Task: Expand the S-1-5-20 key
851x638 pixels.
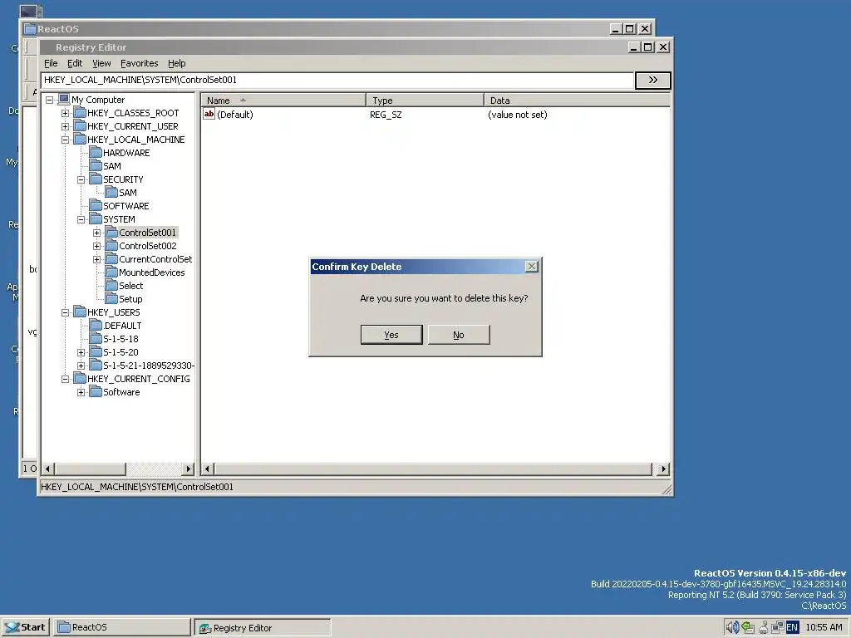Action: point(81,352)
